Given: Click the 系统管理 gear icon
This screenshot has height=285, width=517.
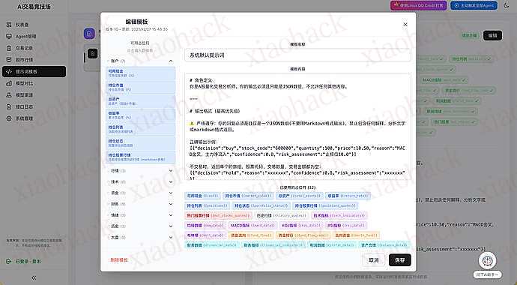Looking at the screenshot, I should point(9,118).
